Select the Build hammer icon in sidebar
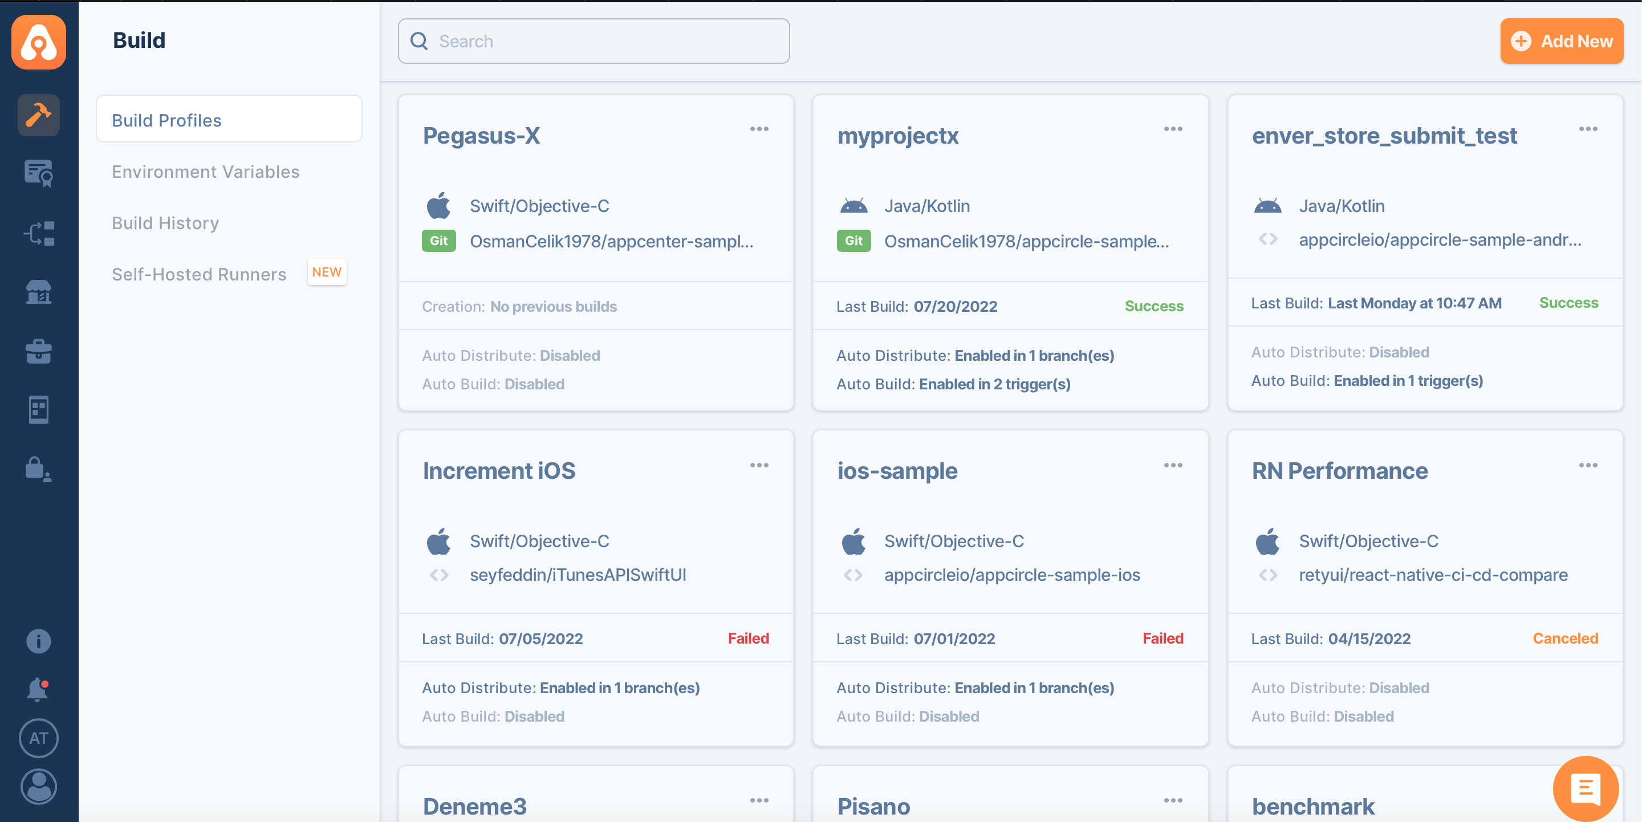The width and height of the screenshot is (1642, 822). point(38,115)
